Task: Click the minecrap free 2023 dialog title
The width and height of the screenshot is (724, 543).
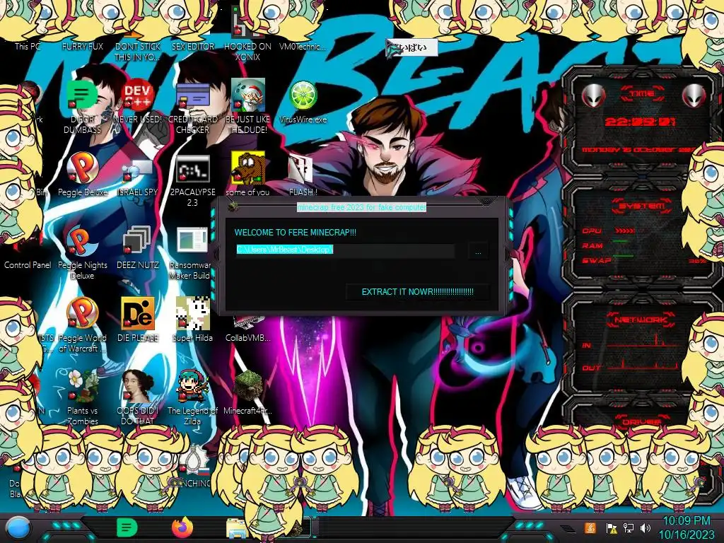Action: (x=361, y=207)
